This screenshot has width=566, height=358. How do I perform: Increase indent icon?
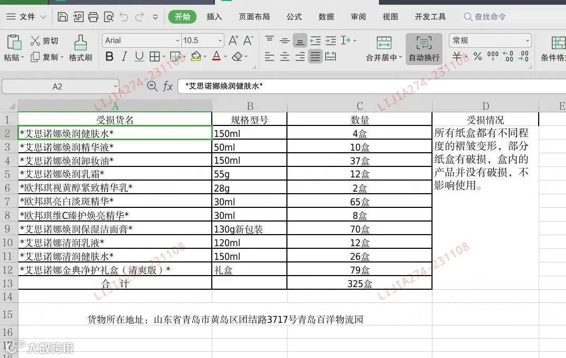330,41
